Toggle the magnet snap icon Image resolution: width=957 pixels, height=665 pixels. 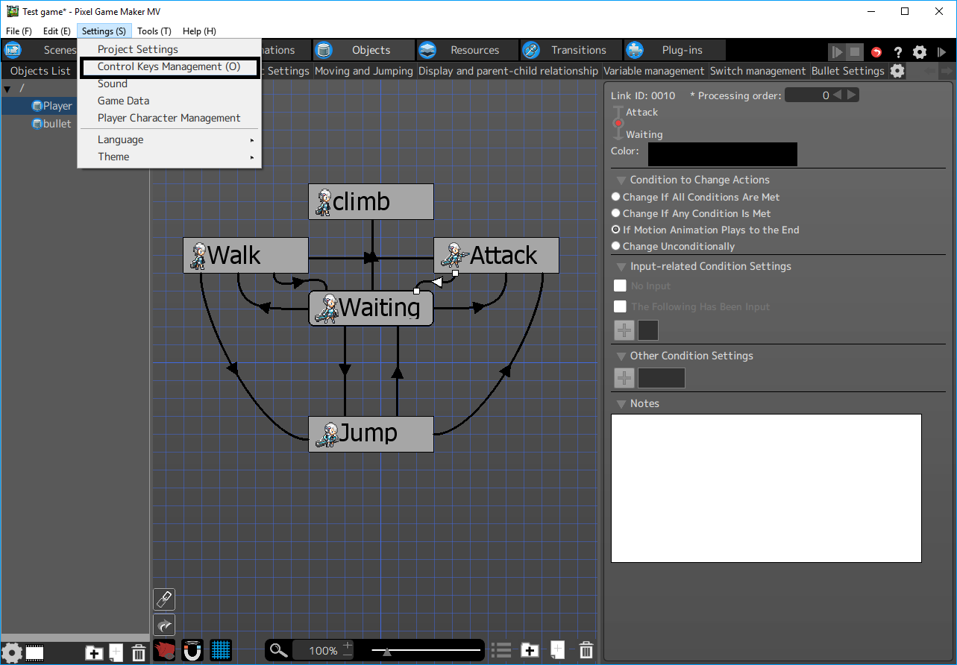[x=192, y=650]
